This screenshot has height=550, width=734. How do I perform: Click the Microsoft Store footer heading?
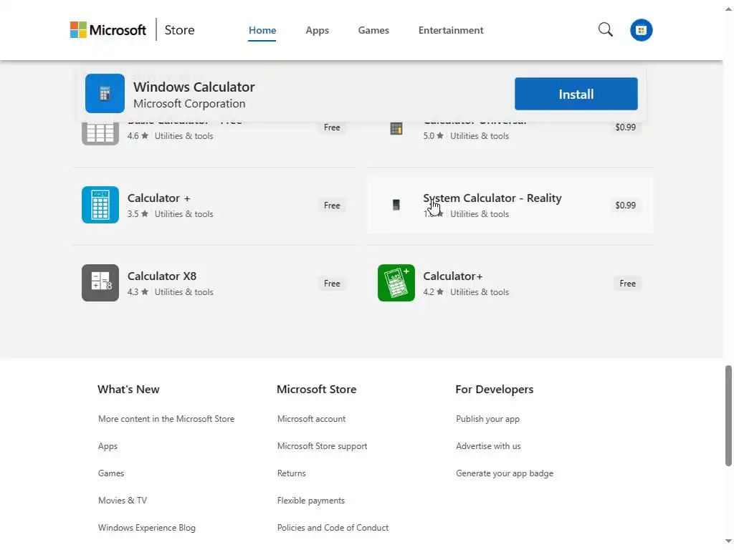click(316, 389)
